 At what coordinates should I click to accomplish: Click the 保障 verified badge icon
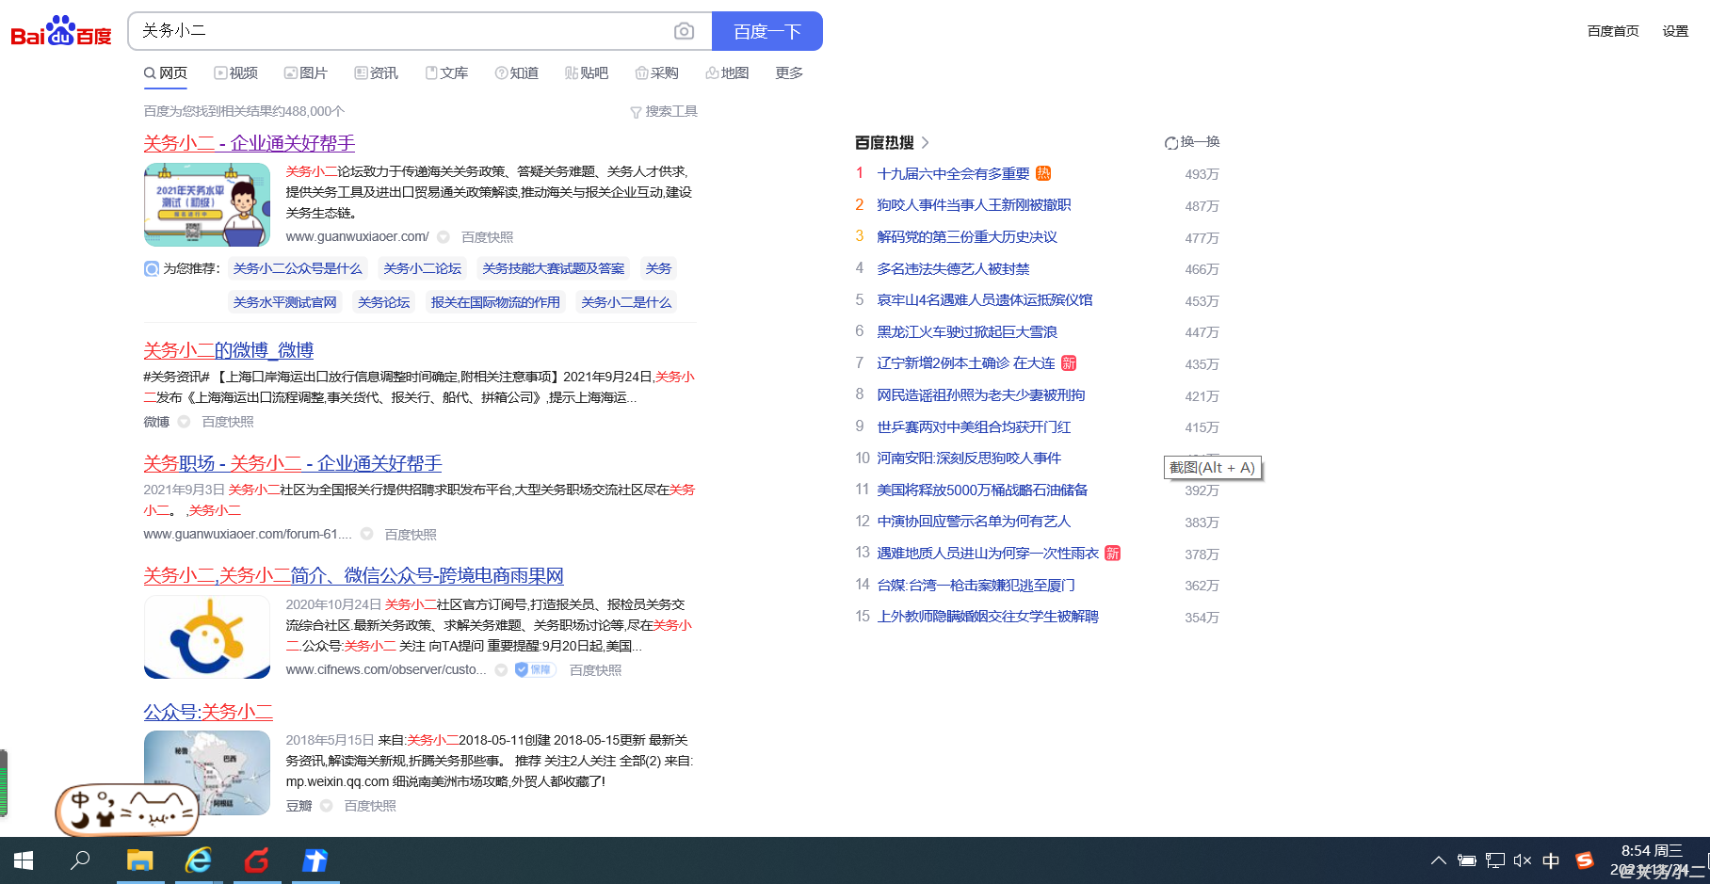tap(534, 670)
